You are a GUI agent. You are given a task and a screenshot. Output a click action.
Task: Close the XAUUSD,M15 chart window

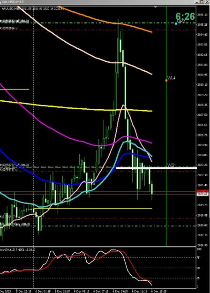click(x=207, y=2)
